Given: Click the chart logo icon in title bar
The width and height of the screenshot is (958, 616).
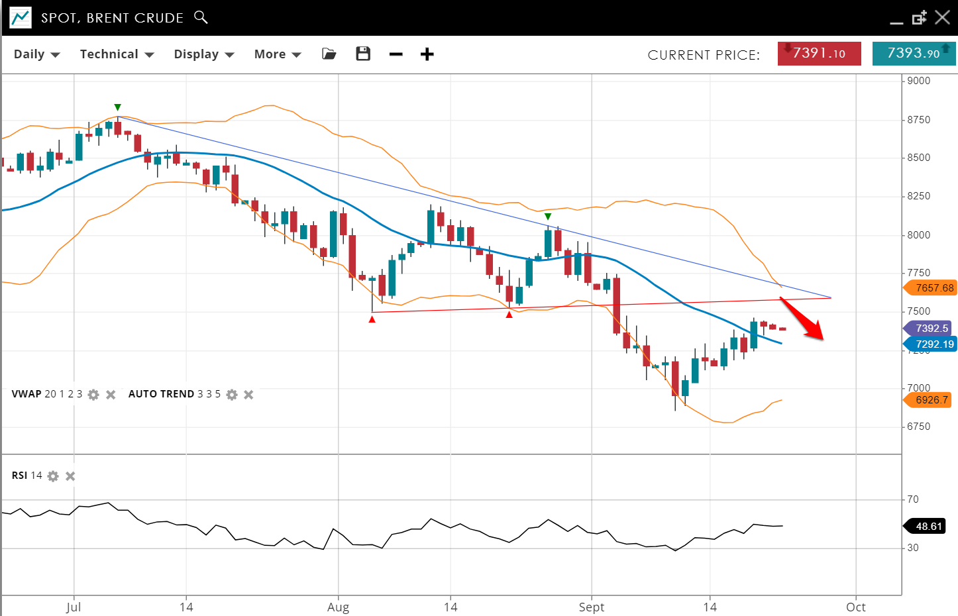Looking at the screenshot, I should pos(21,18).
